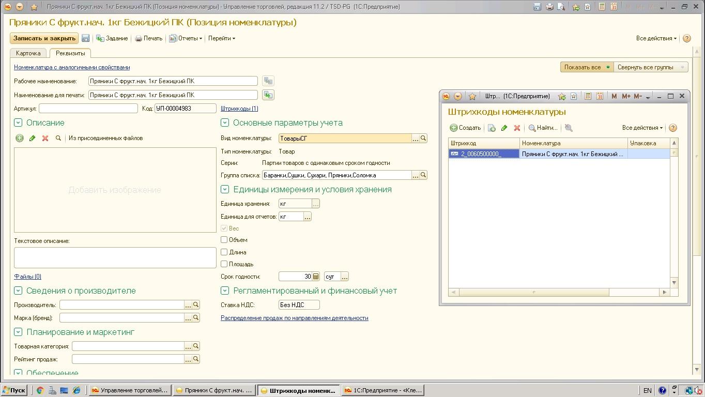The image size is (705, 397).
Task: Open Все действия in the Штрихкоды window
Action: click(x=642, y=128)
